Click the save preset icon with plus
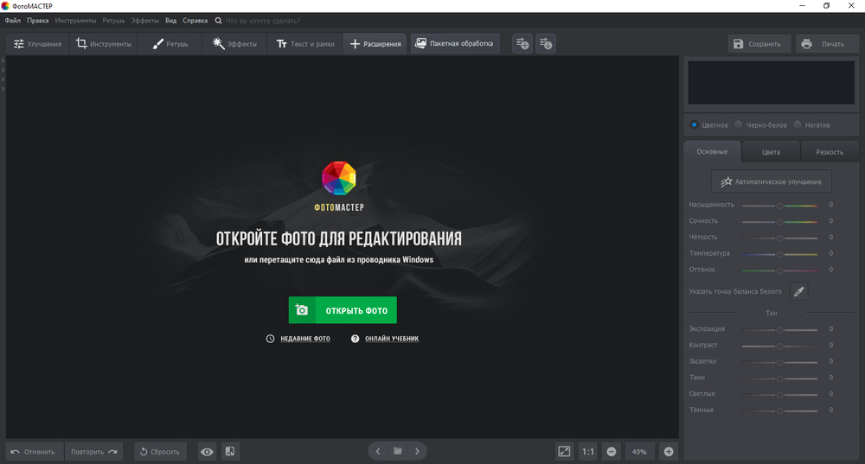This screenshot has height=464, width=865. click(522, 43)
